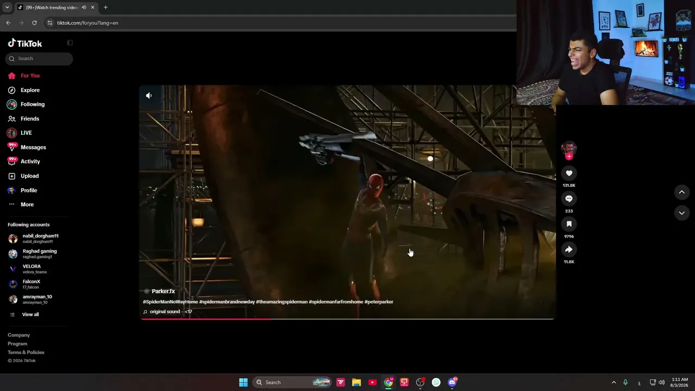
Task: Go to the previous video
Action: point(681,192)
